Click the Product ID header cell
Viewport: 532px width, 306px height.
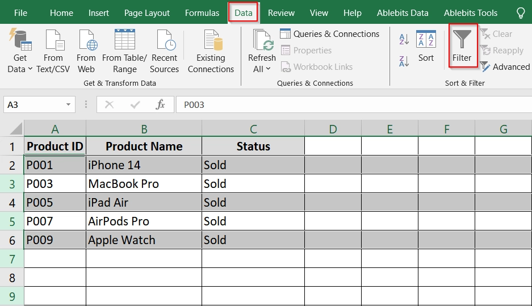pyautogui.click(x=55, y=146)
